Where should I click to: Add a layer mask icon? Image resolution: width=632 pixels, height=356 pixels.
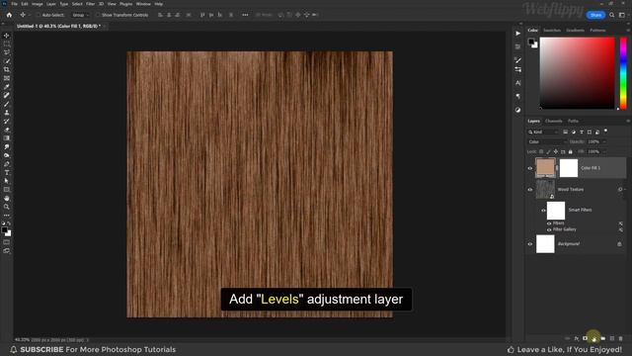[x=585, y=338]
